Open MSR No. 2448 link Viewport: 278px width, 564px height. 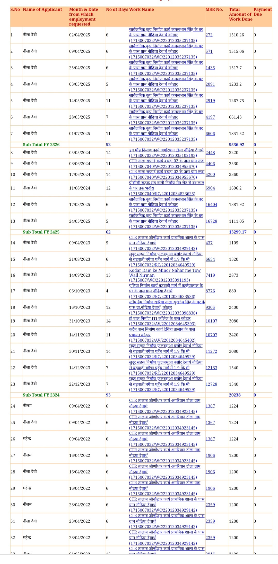[210, 153]
